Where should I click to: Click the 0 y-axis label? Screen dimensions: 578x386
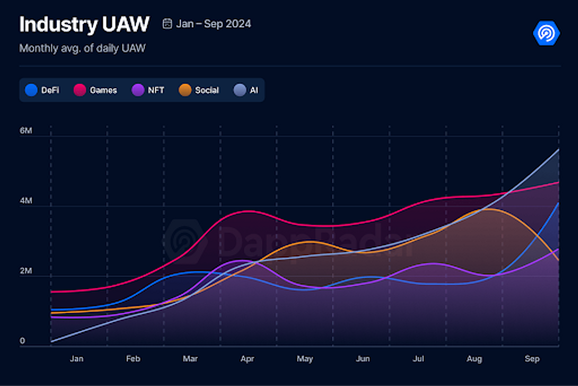pyautogui.click(x=23, y=341)
